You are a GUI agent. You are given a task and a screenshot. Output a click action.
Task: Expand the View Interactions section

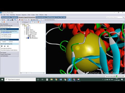coord(9,24)
